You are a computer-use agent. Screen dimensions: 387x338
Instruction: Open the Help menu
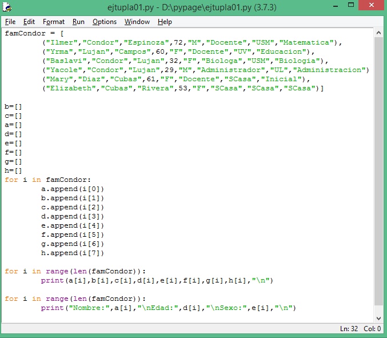[165, 22]
